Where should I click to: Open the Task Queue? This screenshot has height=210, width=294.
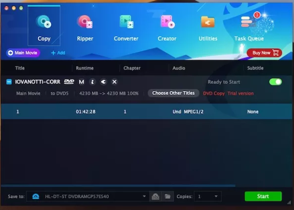[x=249, y=28]
